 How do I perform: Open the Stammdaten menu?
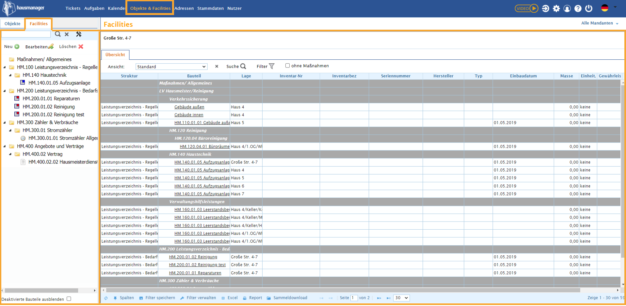pyautogui.click(x=211, y=8)
